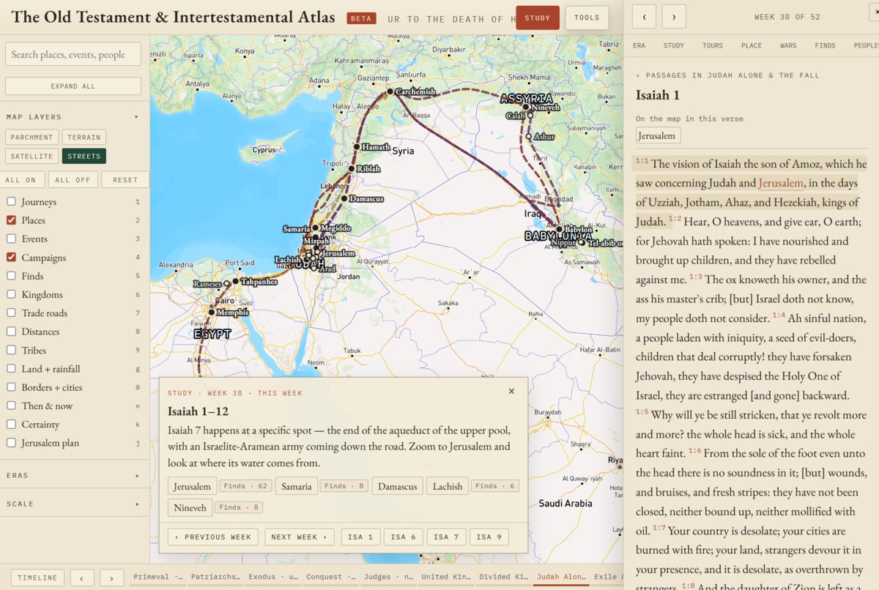Open the Study tab in side panel
The height and width of the screenshot is (590, 879).
[x=674, y=45]
